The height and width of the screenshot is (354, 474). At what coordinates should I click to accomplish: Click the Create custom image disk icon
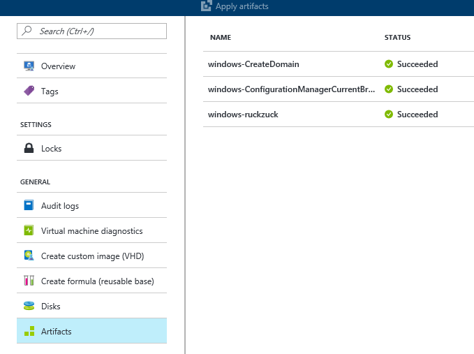pos(29,256)
